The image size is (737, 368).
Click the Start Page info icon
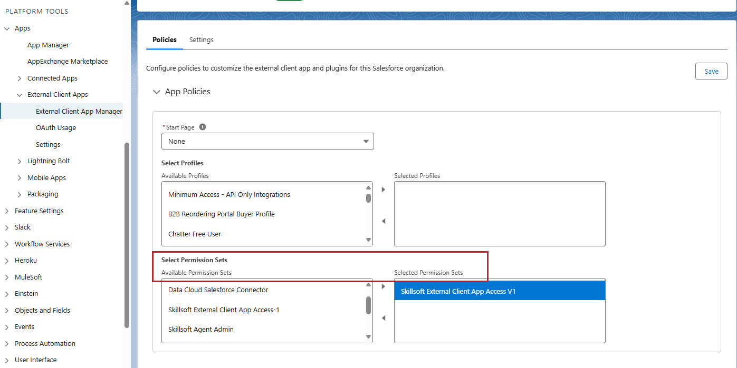tap(203, 127)
